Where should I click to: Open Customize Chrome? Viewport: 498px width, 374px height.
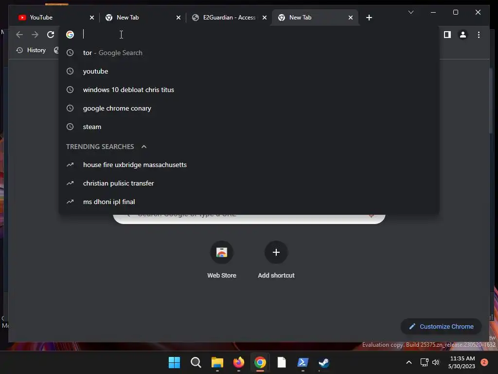click(441, 327)
